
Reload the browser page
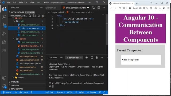(x=120, y=8)
